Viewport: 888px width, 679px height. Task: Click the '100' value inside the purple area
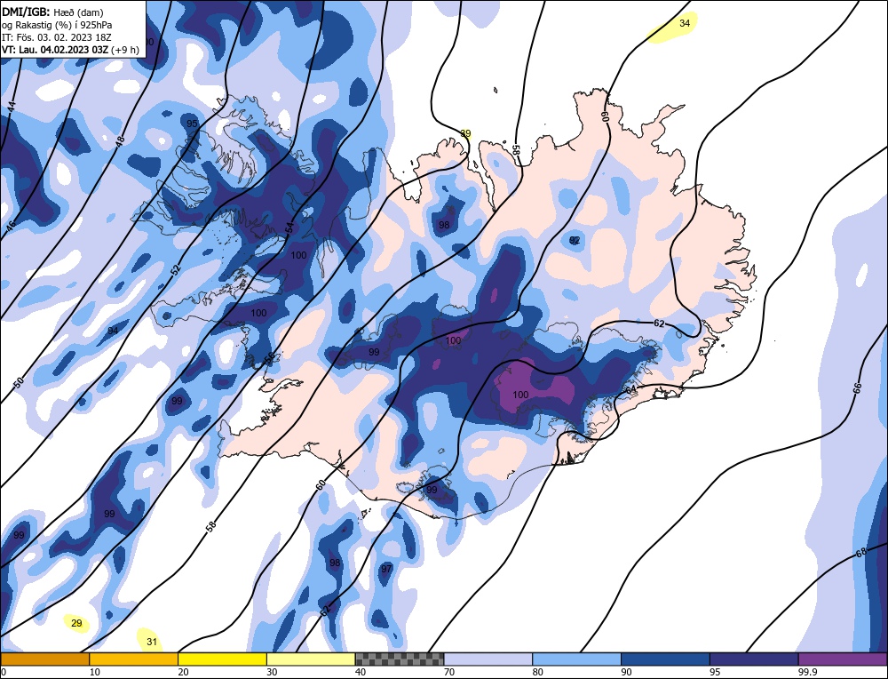coord(520,395)
